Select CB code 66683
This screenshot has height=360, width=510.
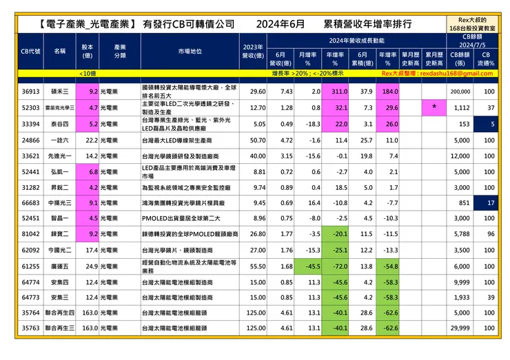[x=30, y=203]
